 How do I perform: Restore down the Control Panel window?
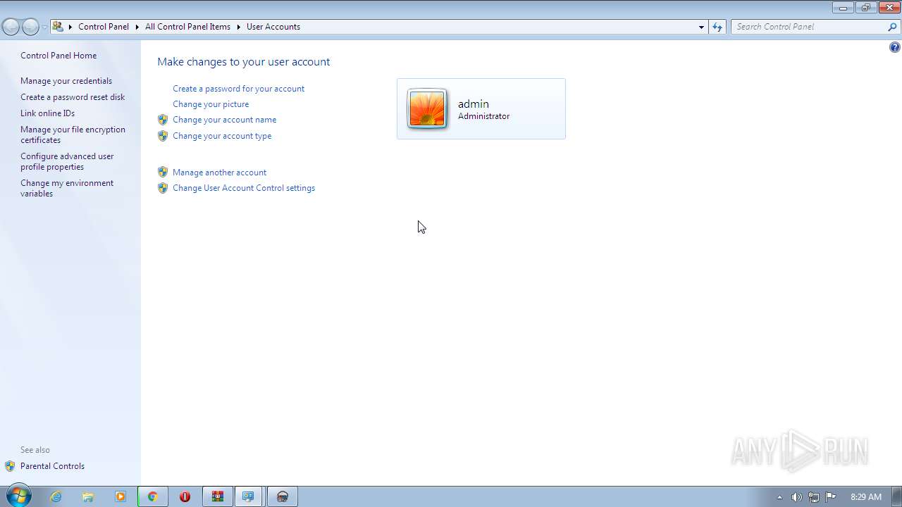(x=866, y=8)
